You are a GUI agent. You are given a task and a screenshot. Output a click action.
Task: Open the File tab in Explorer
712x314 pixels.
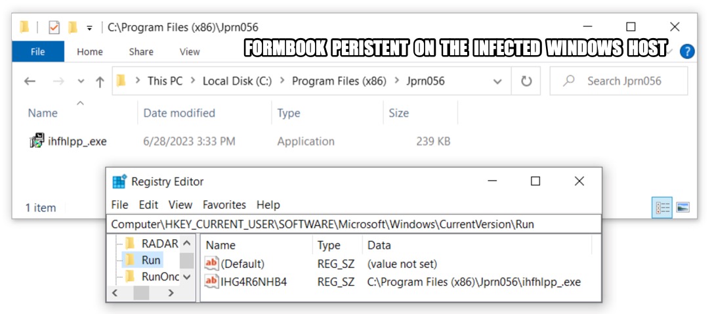[x=38, y=52]
